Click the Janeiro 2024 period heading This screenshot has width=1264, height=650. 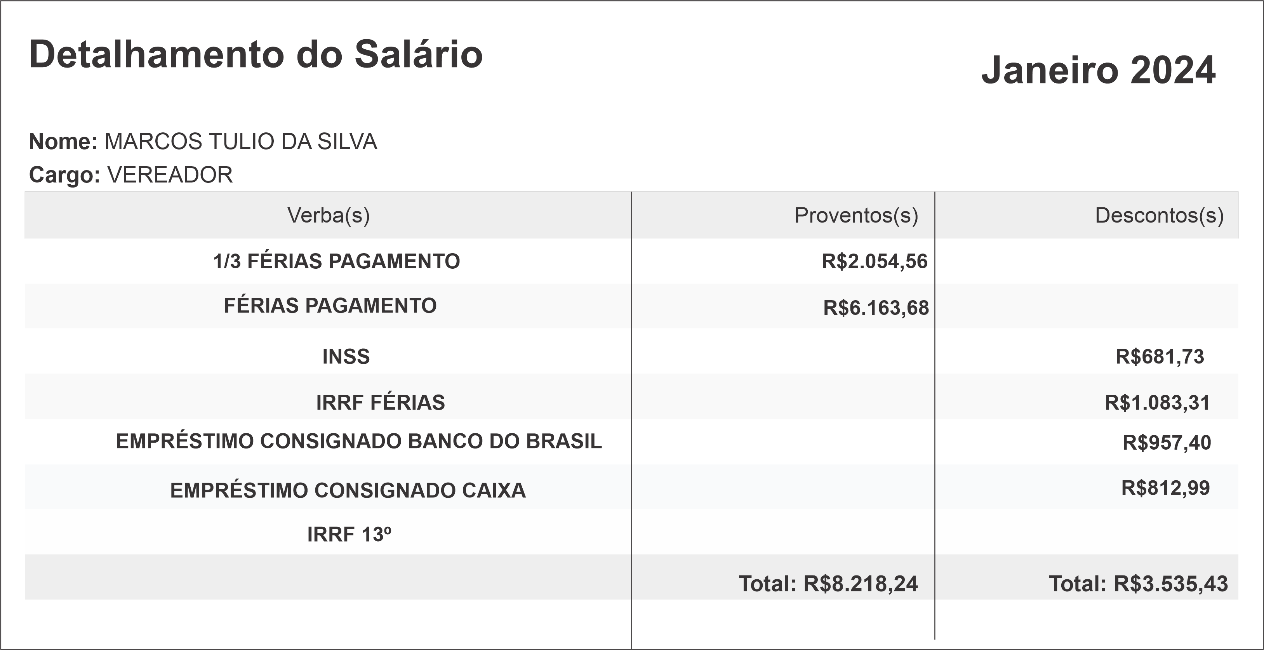pyautogui.click(x=1098, y=70)
